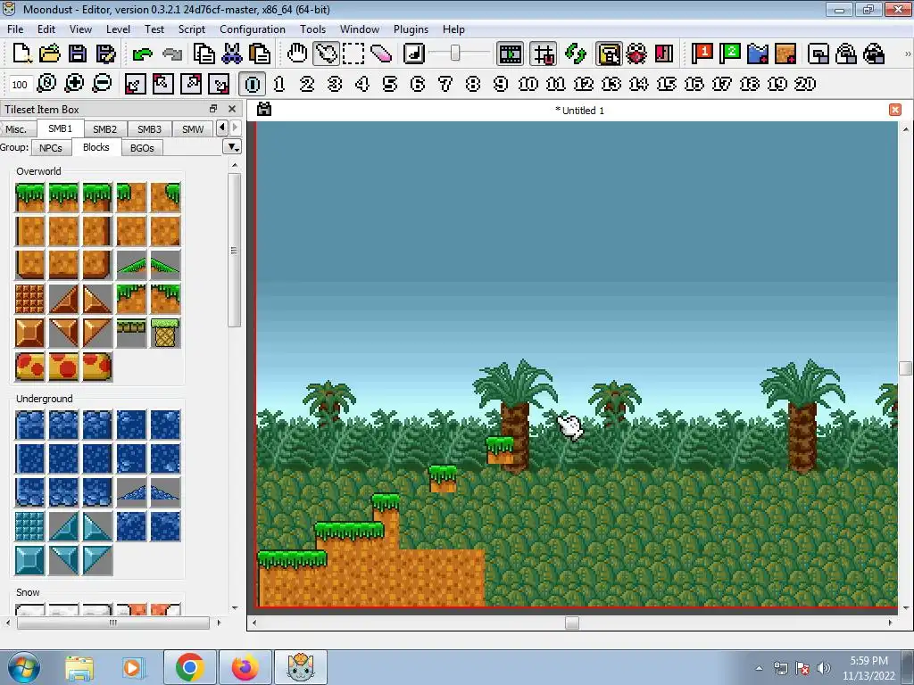
Task: Select the pointer selection tool
Action: click(x=326, y=54)
